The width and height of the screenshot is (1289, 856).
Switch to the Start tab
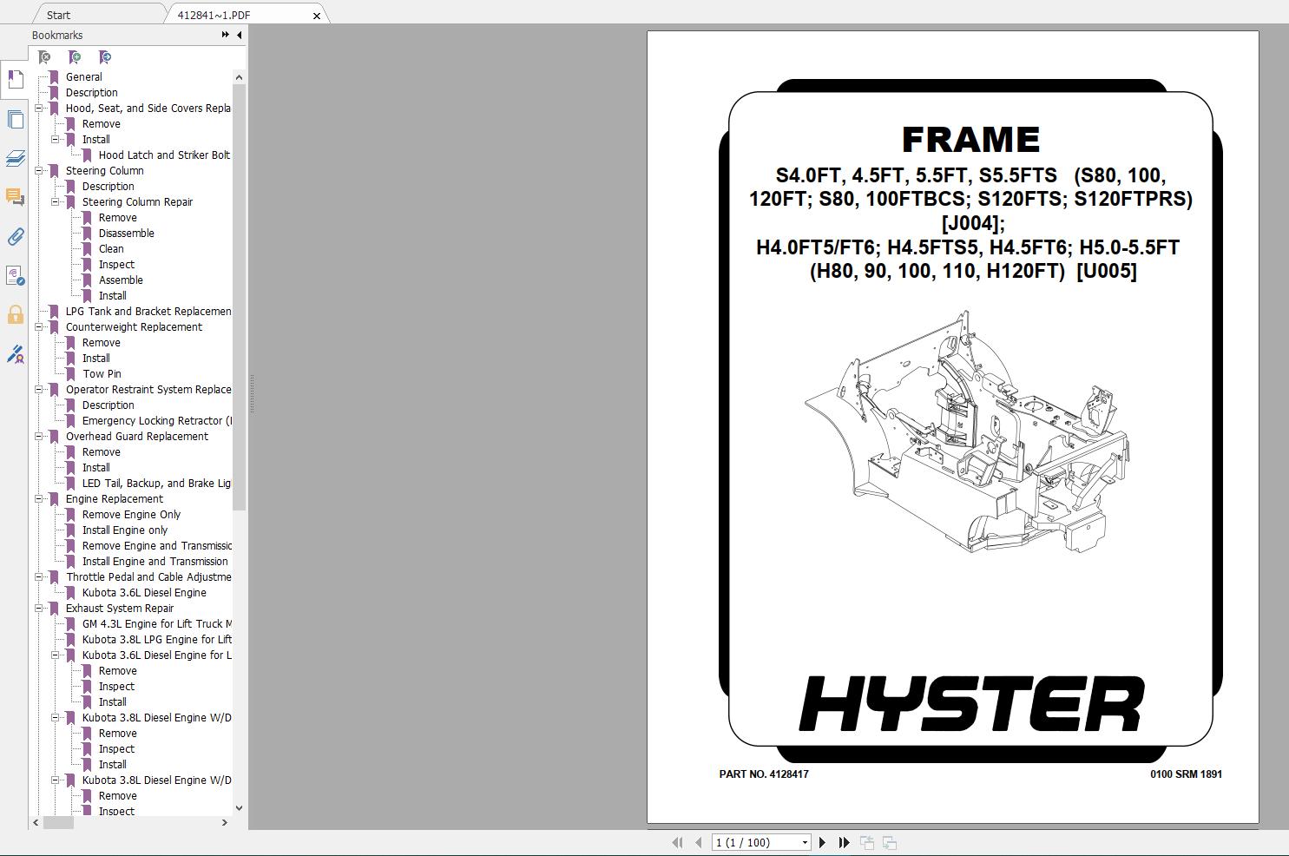(x=58, y=15)
